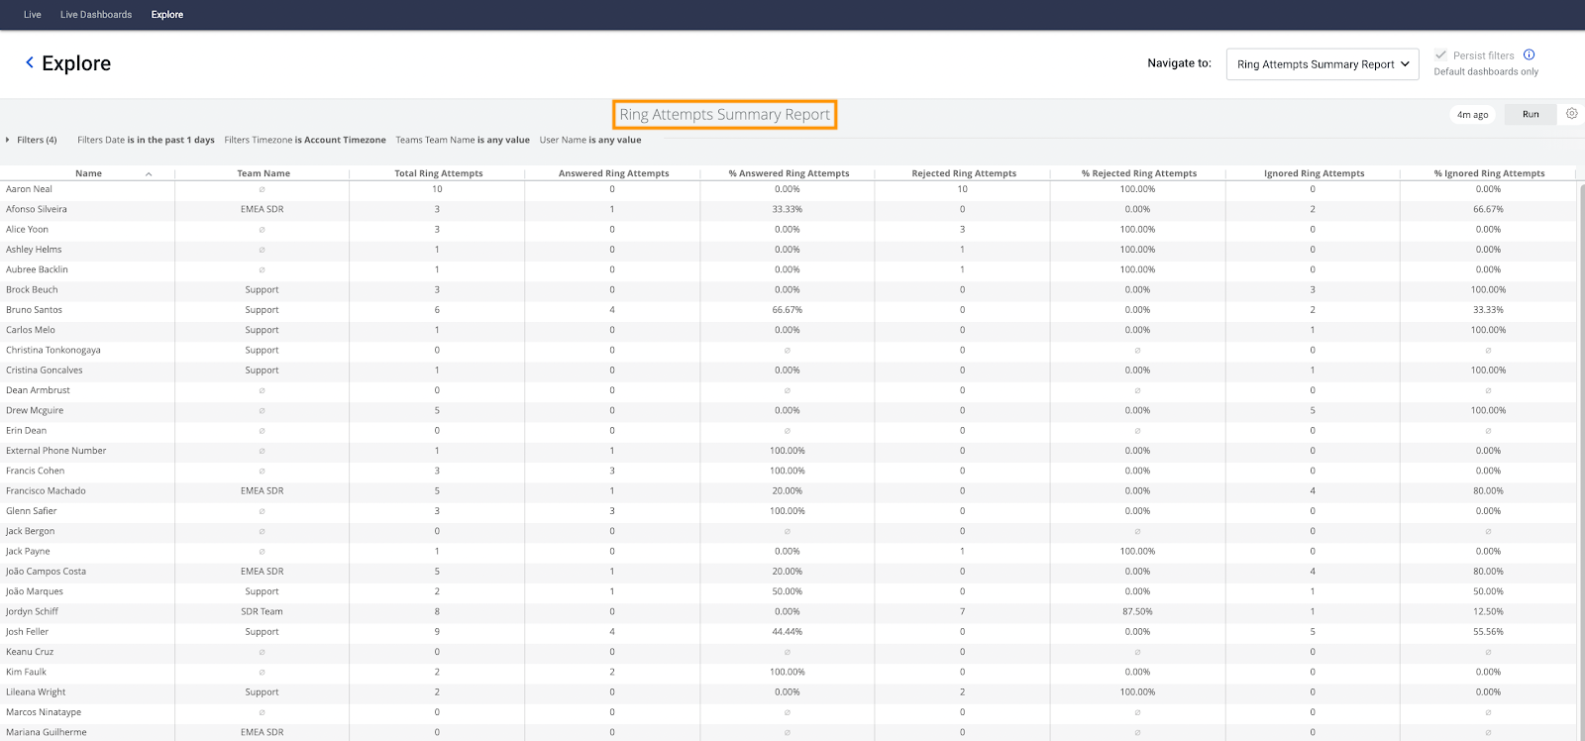
Task: Select the Explore tab in top bar
Action: pyautogui.click(x=167, y=15)
